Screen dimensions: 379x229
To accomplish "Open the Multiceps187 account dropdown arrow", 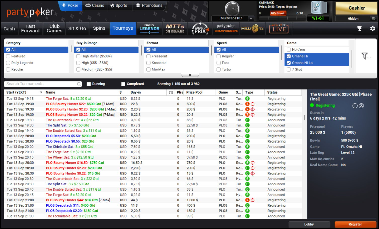I will [251, 18].
